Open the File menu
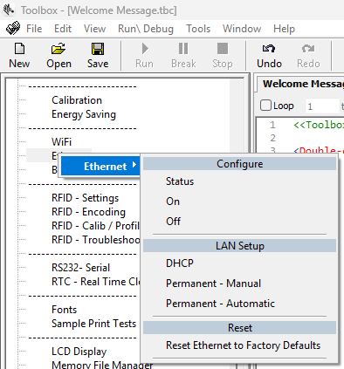The height and width of the screenshot is (369, 344). click(x=34, y=29)
